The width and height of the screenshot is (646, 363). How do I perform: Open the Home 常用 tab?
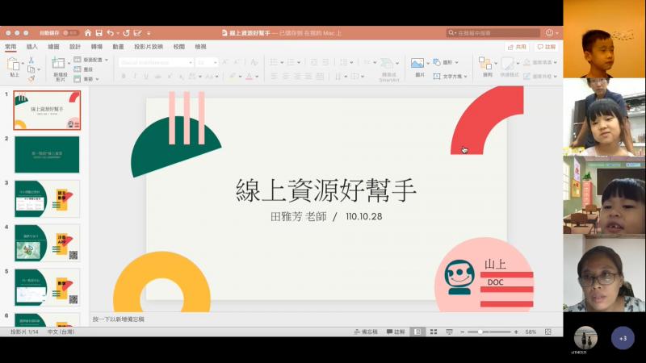(x=10, y=47)
